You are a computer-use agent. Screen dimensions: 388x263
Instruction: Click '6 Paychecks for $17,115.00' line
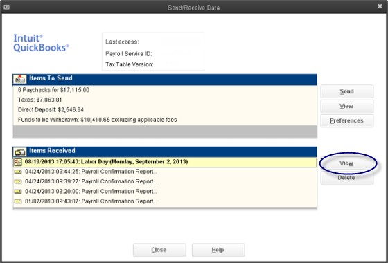point(54,90)
